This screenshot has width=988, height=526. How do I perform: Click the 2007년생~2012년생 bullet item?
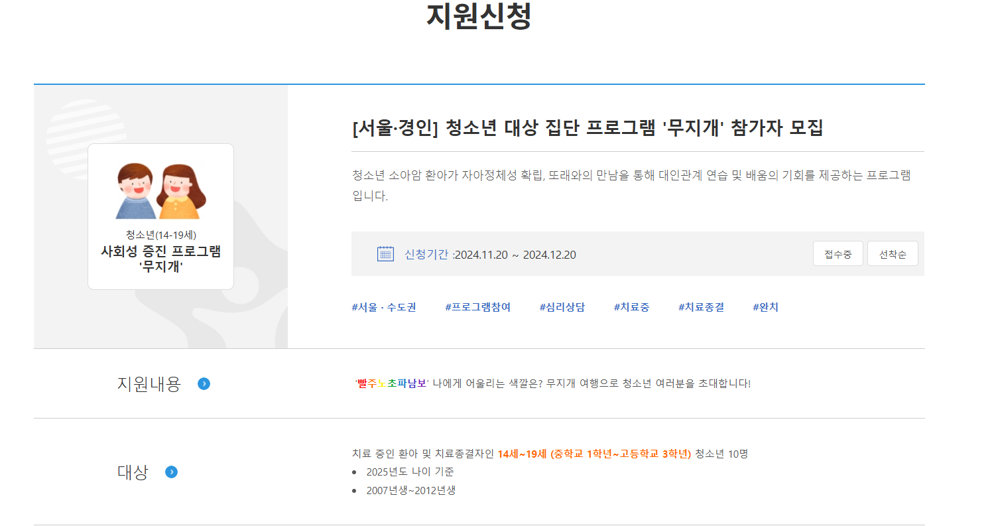[x=410, y=491]
